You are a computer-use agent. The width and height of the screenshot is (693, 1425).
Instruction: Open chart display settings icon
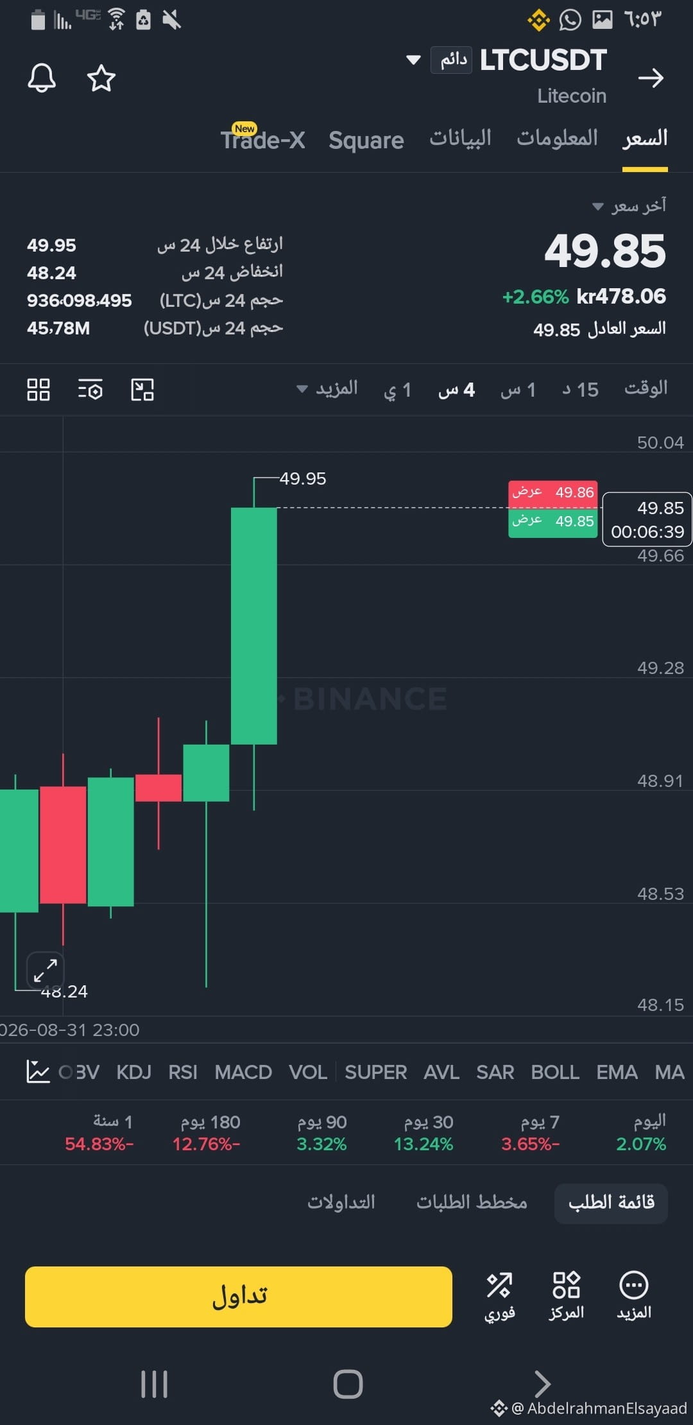90,389
